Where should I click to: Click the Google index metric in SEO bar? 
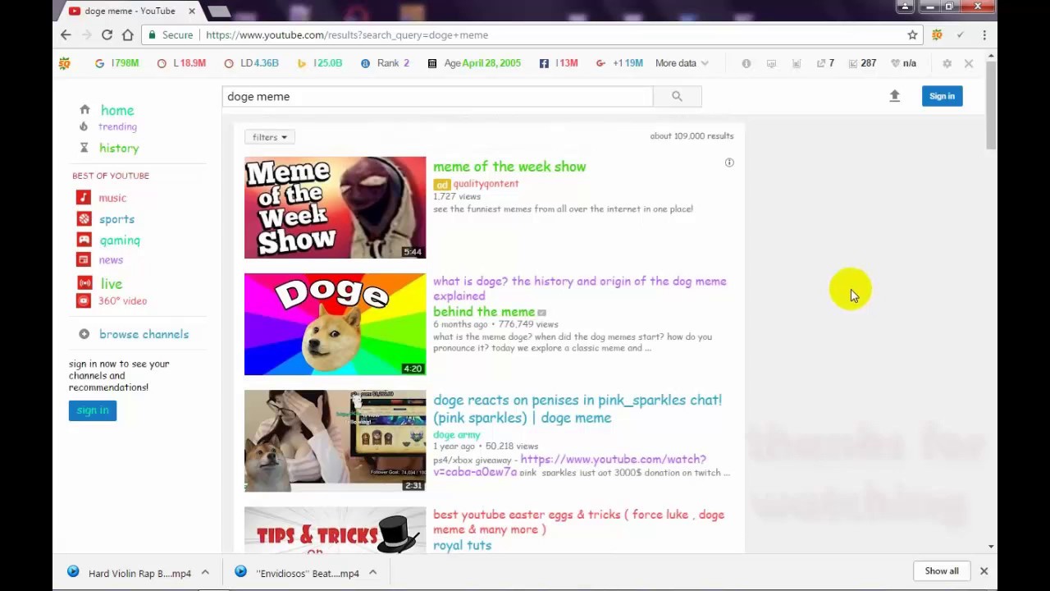(116, 63)
